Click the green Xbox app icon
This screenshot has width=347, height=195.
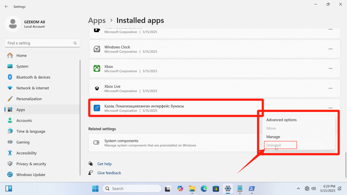(x=97, y=68)
